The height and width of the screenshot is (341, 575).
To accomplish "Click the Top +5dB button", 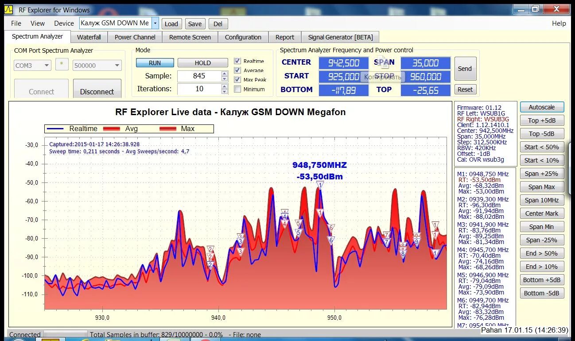I will tap(542, 120).
